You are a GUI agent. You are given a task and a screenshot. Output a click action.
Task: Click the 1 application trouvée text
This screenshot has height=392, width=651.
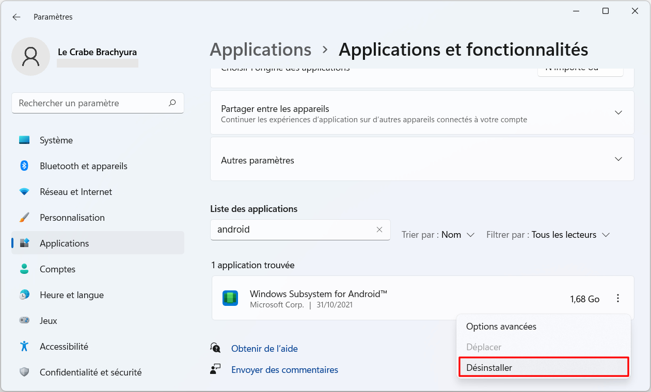coord(252,265)
